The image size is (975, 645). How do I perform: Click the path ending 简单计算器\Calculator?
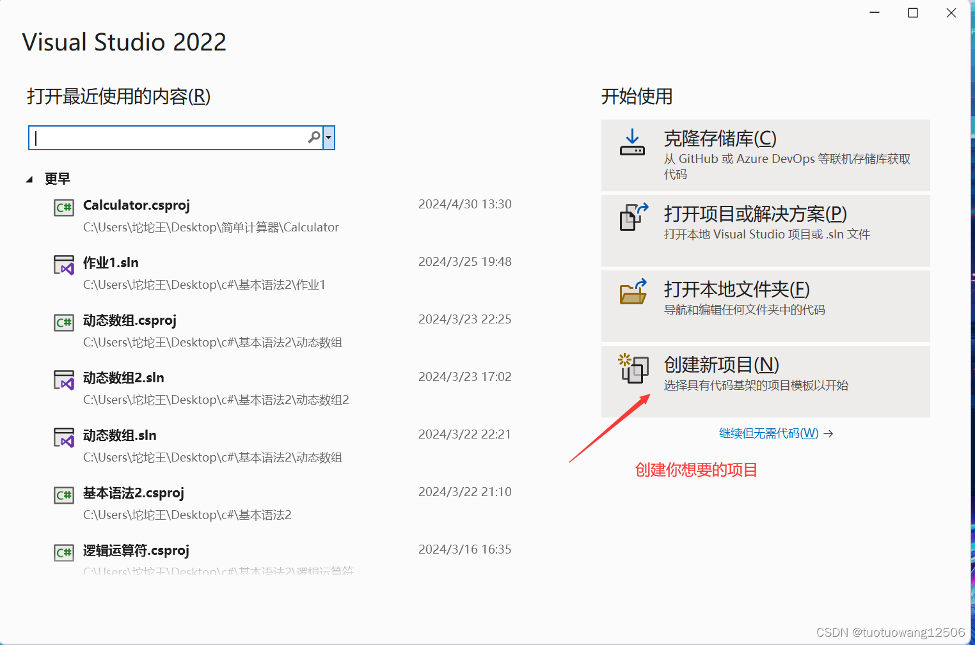(211, 228)
